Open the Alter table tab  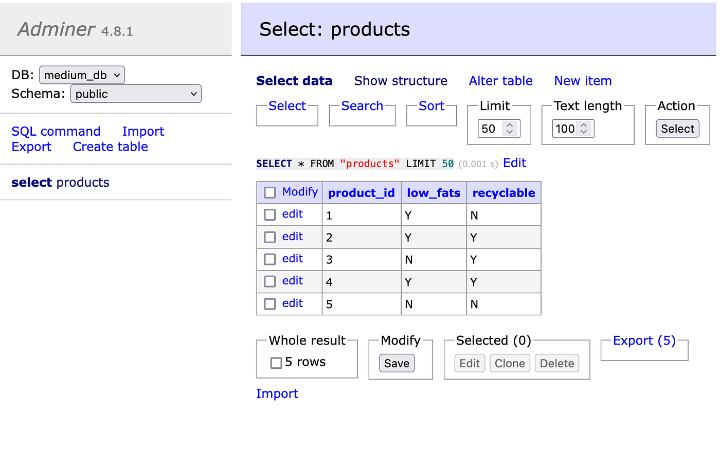point(500,81)
